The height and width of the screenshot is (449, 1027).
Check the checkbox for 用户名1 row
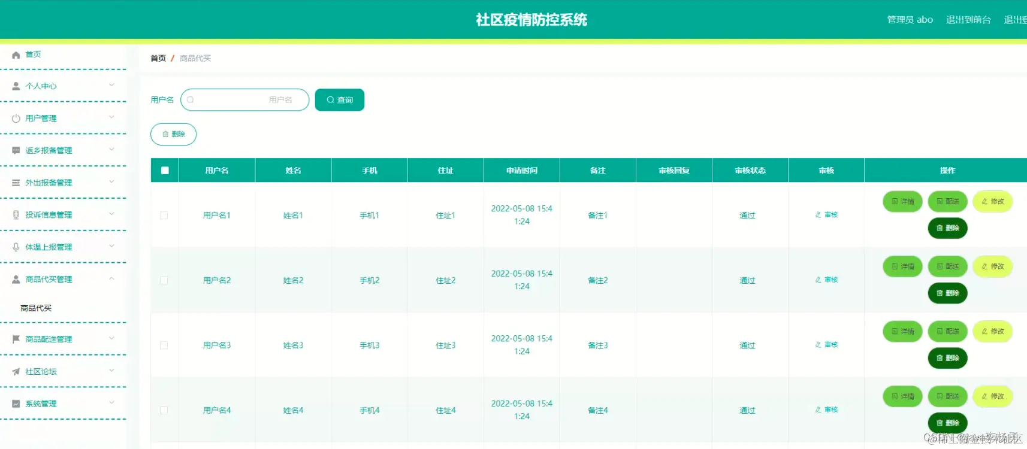(x=164, y=216)
